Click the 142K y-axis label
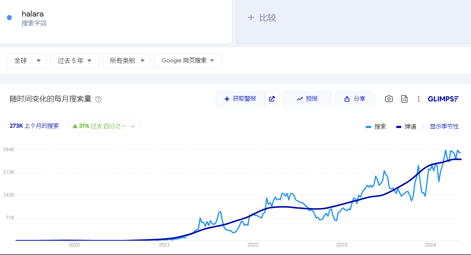Image resolution: width=471 pixels, height=255 pixels. [x=8, y=195]
